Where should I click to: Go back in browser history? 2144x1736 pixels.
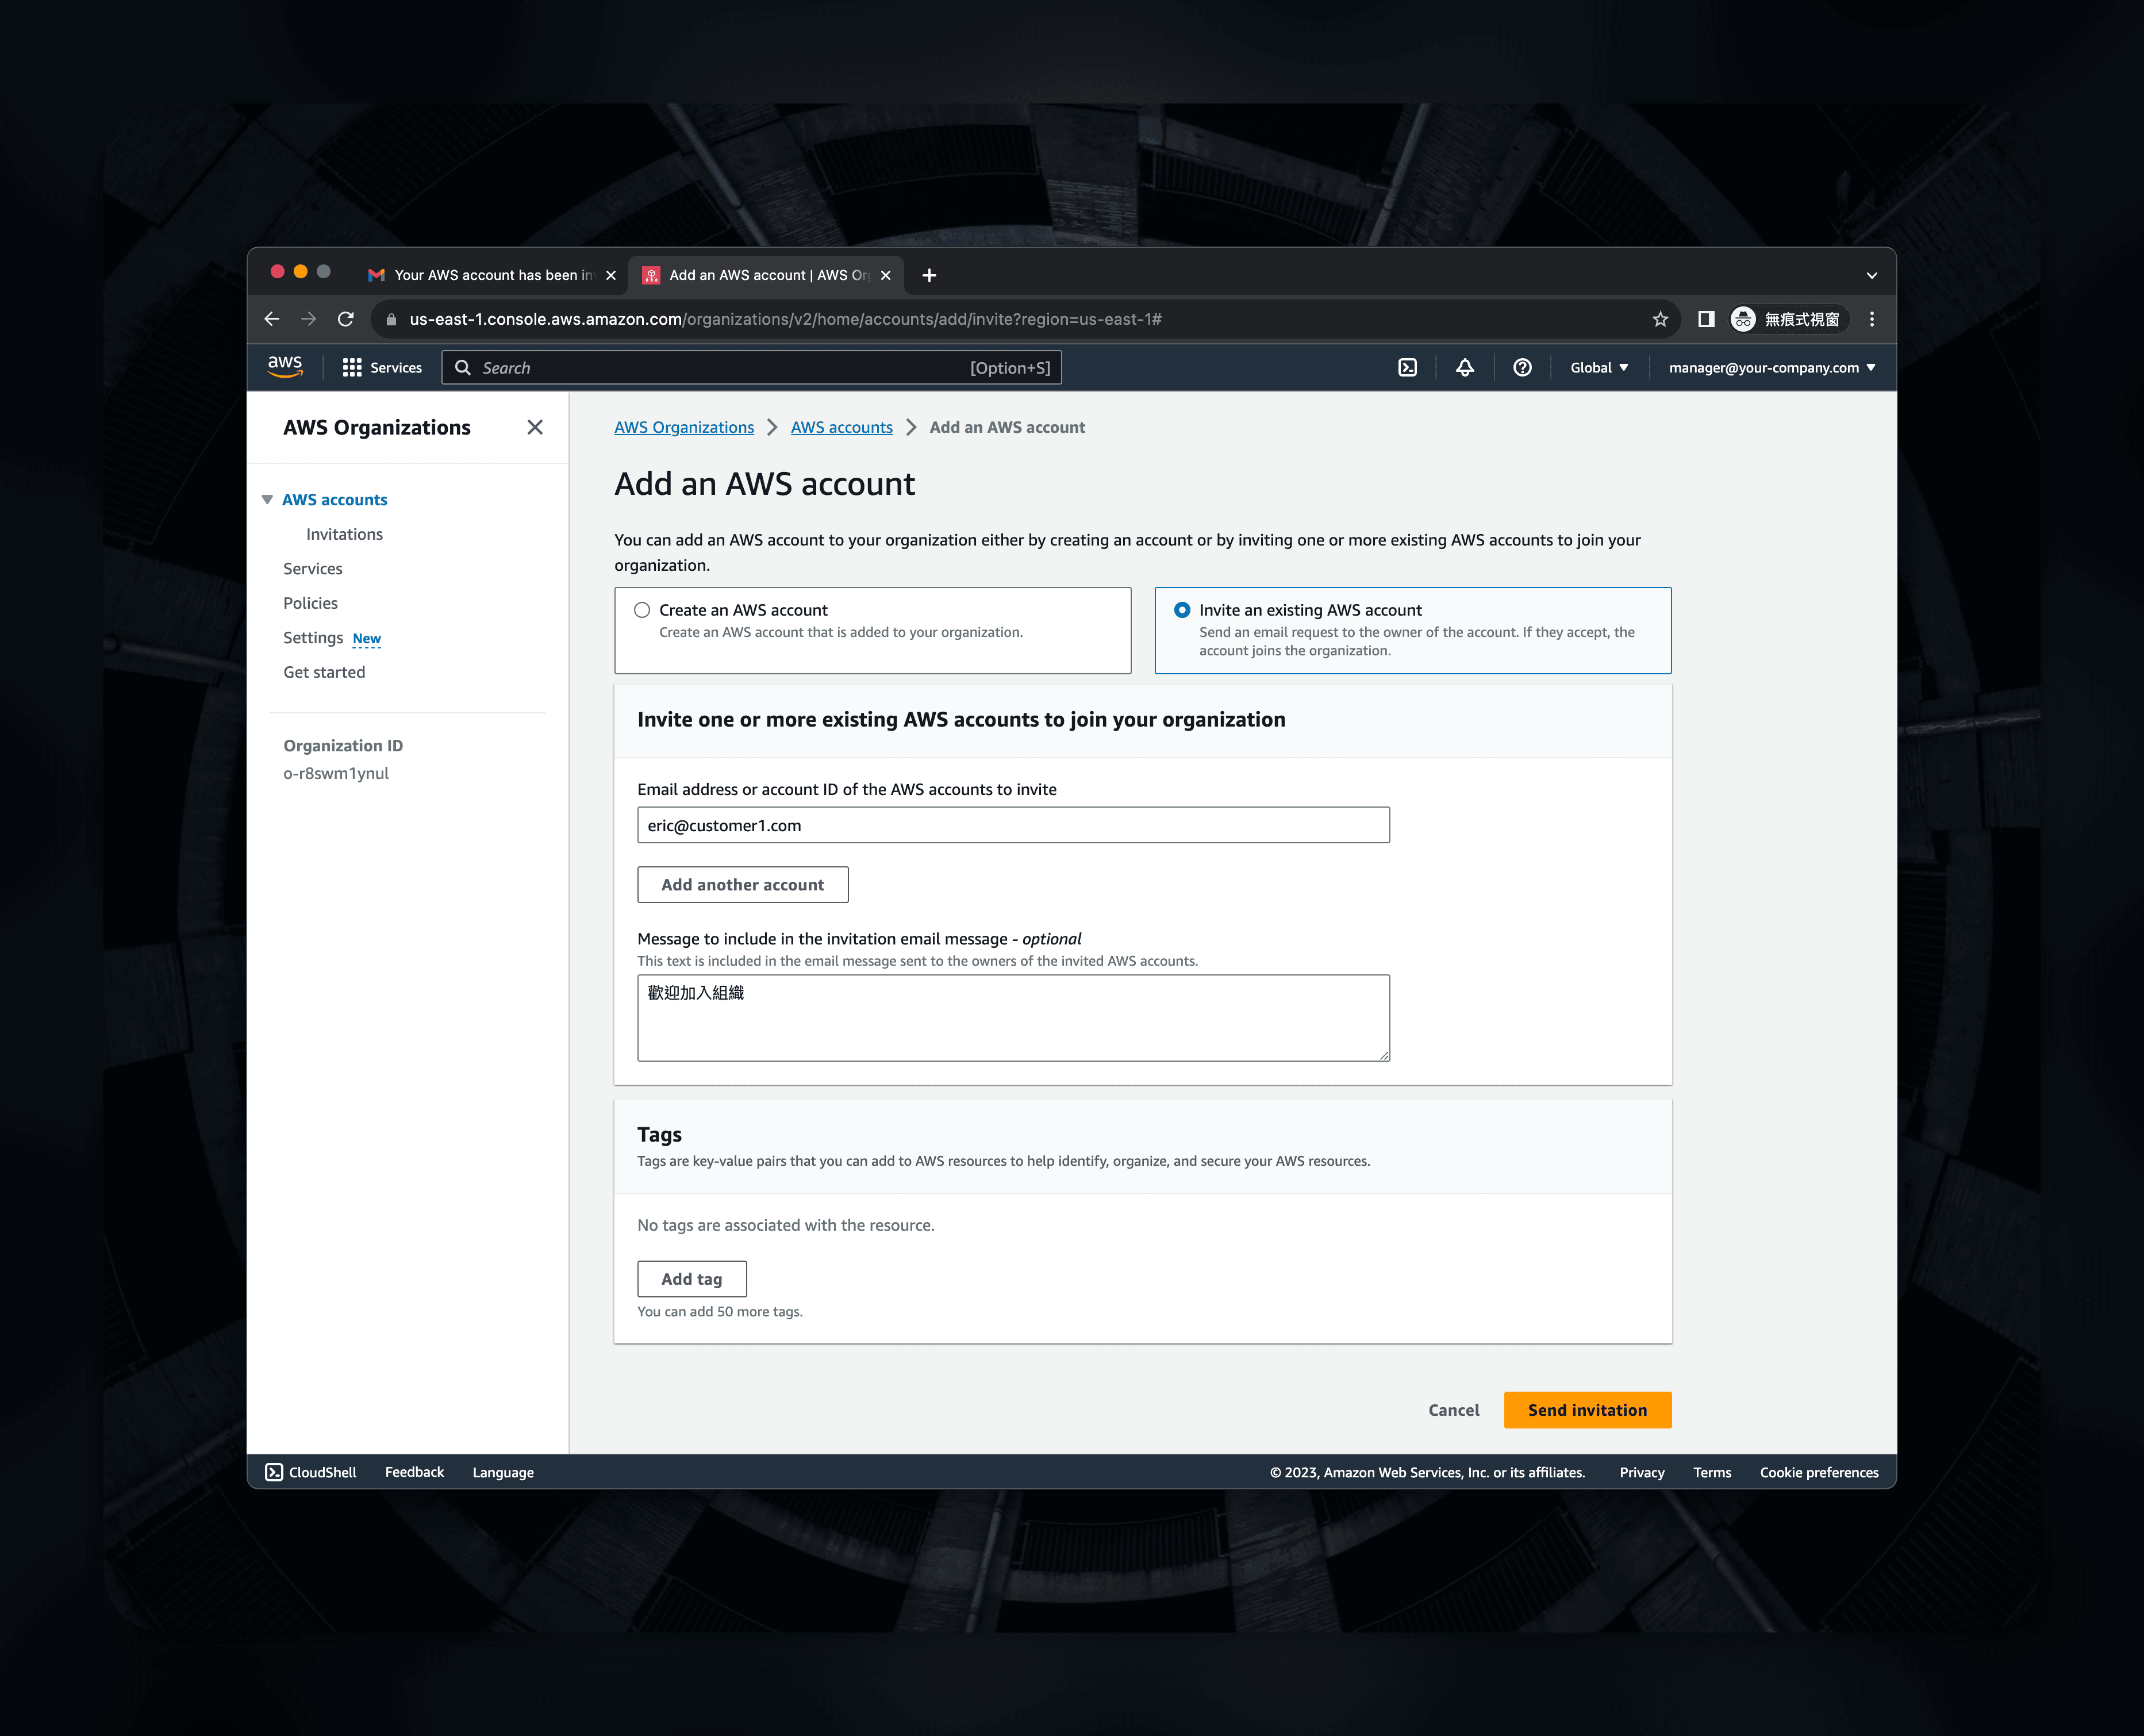[272, 319]
